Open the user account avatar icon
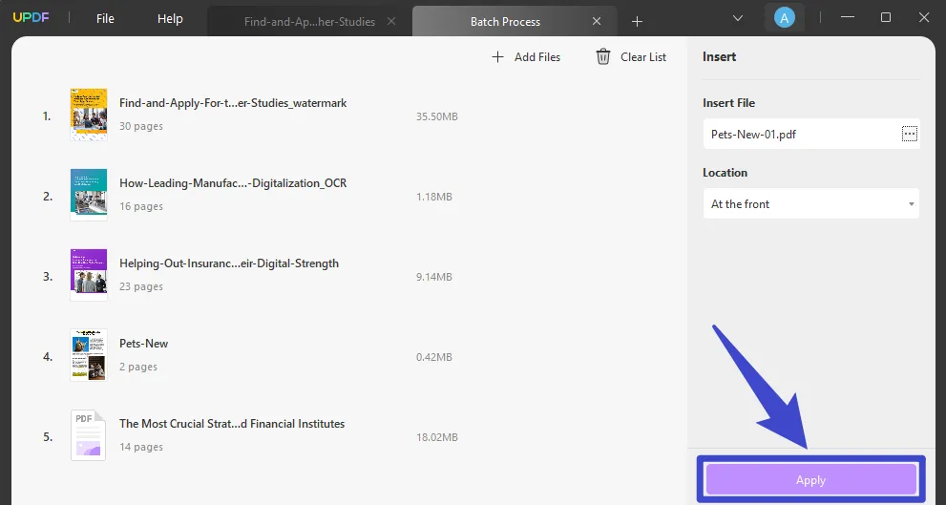Image resolution: width=946 pixels, height=505 pixels. (785, 18)
